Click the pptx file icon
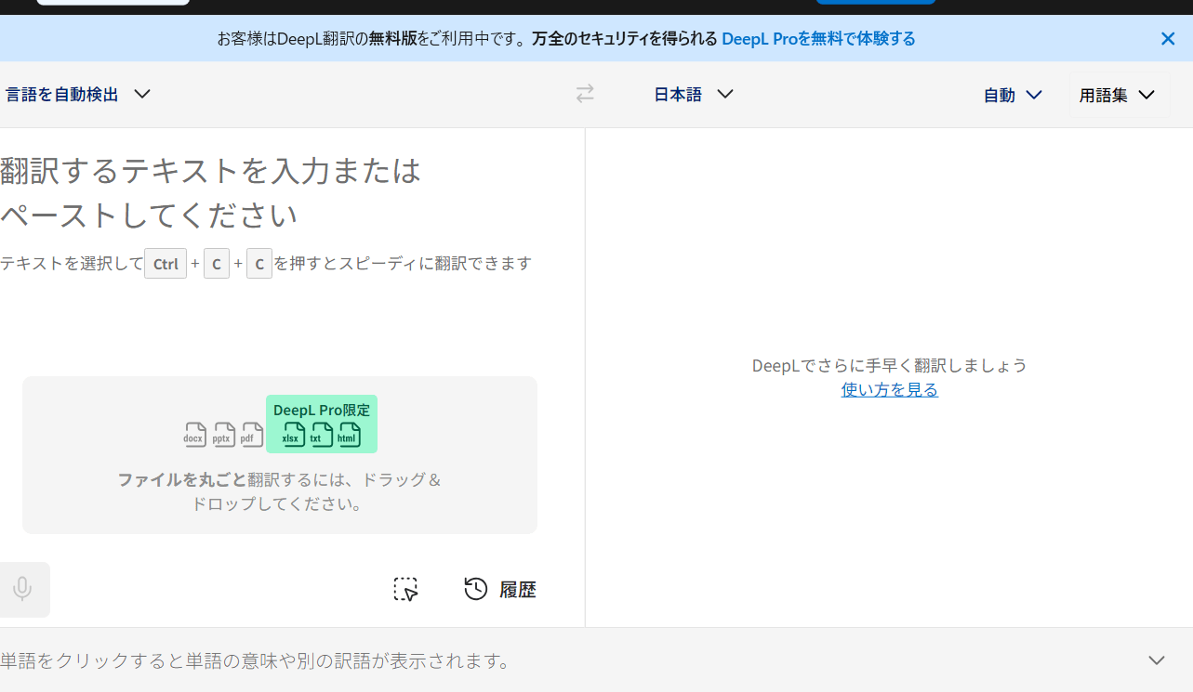The image size is (1193, 692). click(223, 435)
